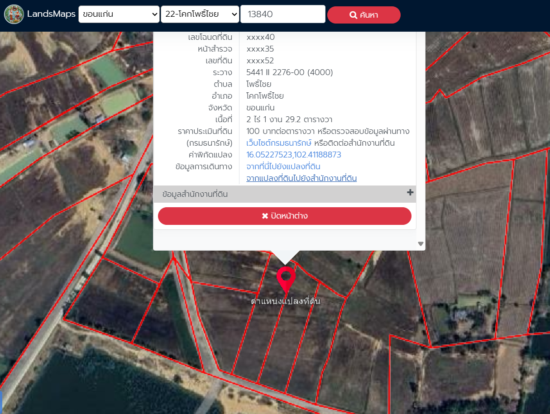This screenshot has width=550, height=414.
Task: Click the parcel number field containing 13840
Action: 282,14
